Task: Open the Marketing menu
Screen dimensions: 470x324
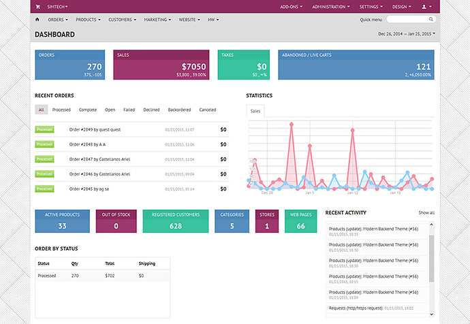Action: (x=157, y=20)
